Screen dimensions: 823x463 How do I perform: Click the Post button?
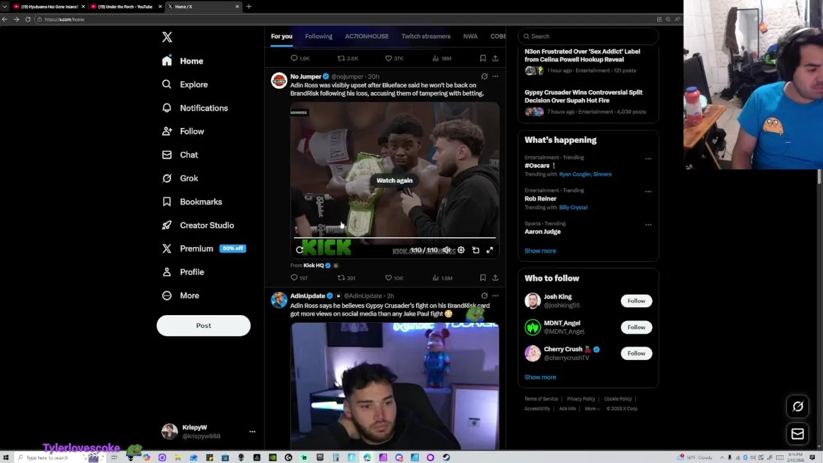pos(203,325)
